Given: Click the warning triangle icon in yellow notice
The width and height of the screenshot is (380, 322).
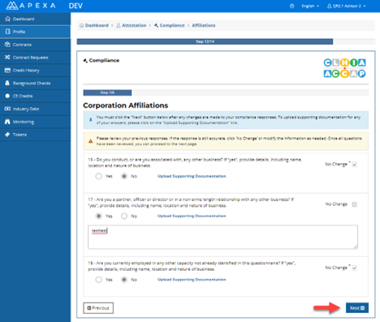Looking at the screenshot, I should pos(91,141).
